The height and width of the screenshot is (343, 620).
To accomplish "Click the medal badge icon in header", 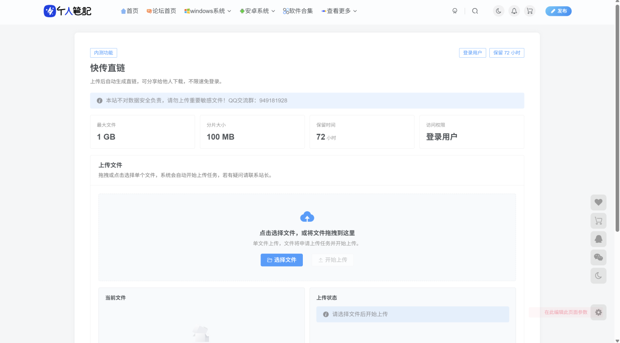I will (455, 11).
